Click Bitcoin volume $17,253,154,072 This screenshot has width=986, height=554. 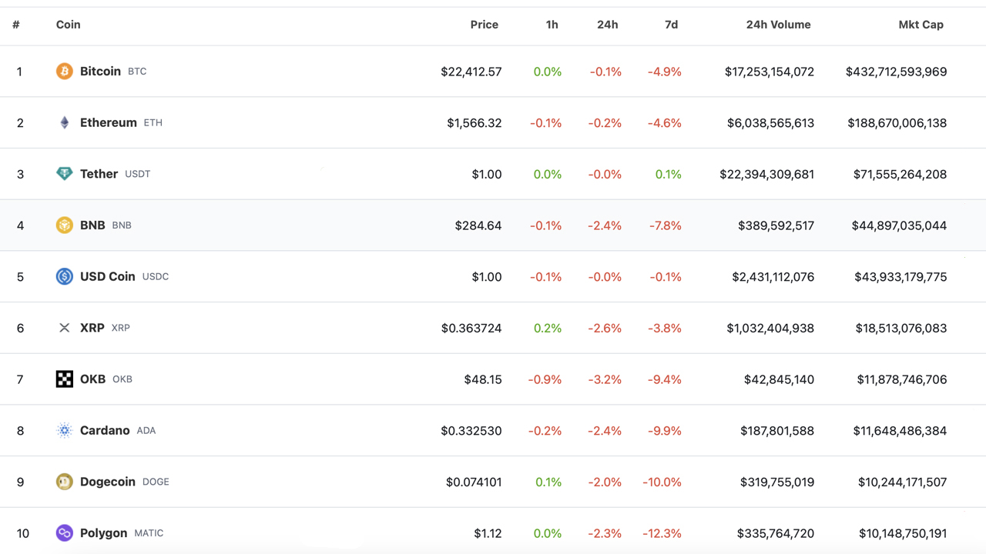[x=770, y=72]
